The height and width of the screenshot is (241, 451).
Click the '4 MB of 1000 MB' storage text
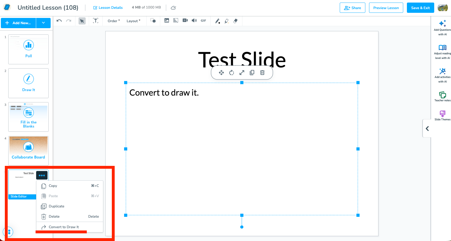pos(146,7)
